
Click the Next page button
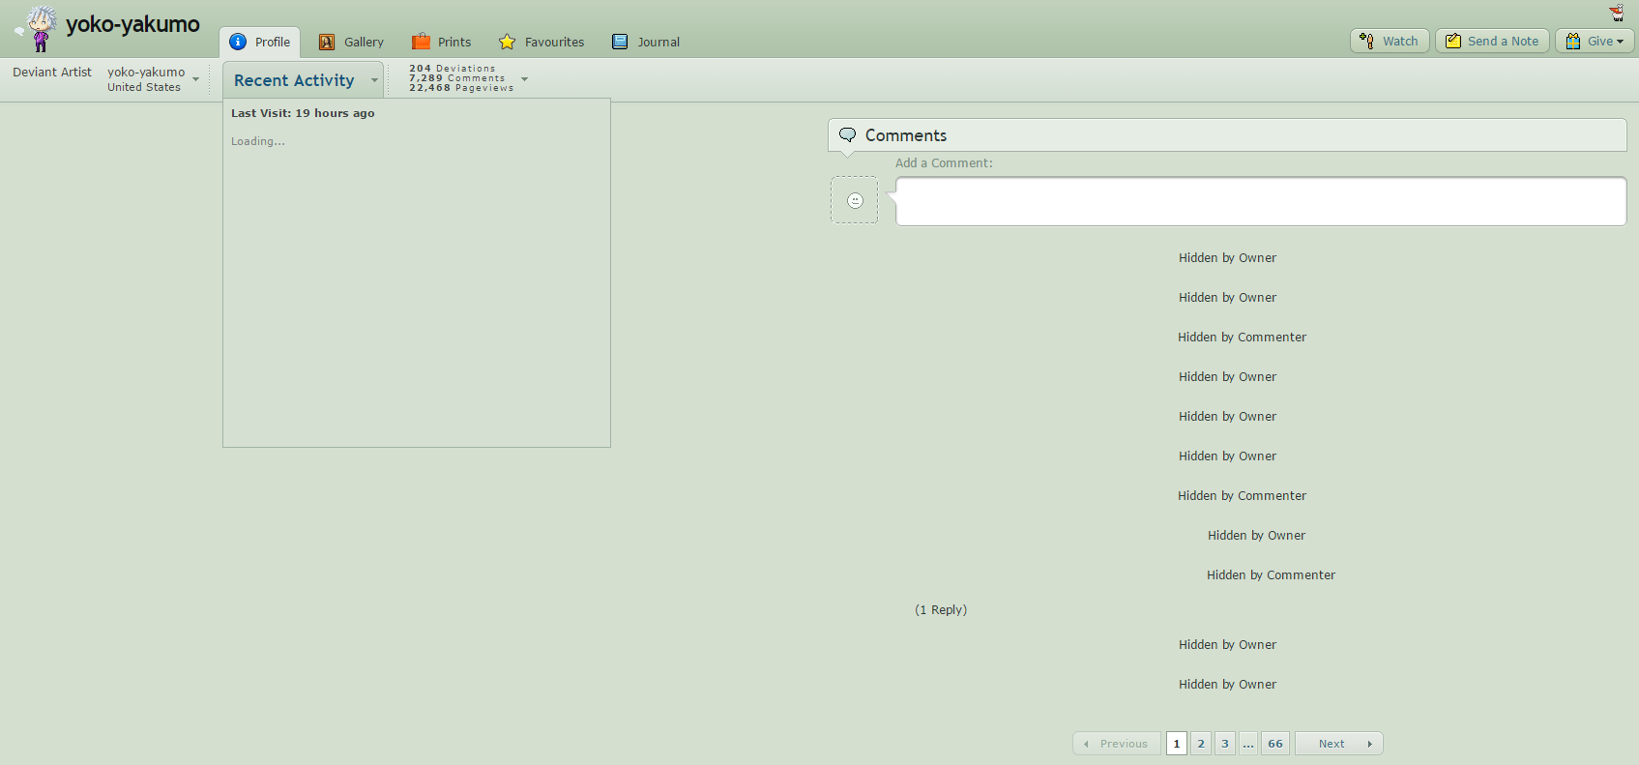tap(1339, 744)
